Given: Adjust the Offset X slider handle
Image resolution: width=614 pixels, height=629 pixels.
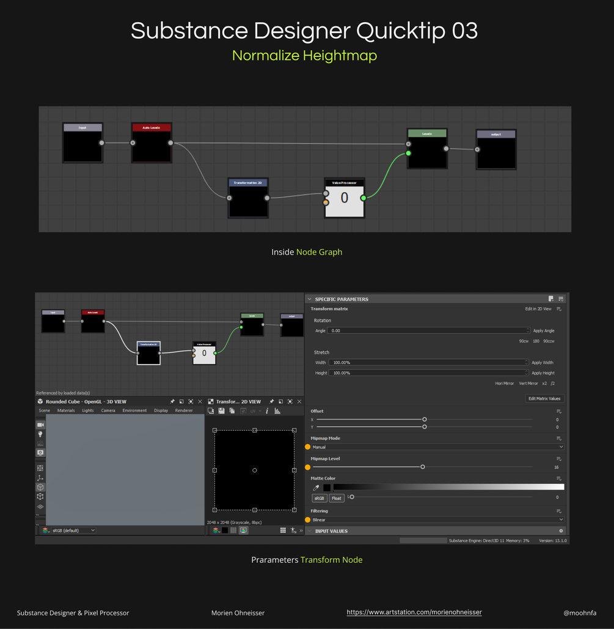Looking at the screenshot, I should [x=424, y=419].
